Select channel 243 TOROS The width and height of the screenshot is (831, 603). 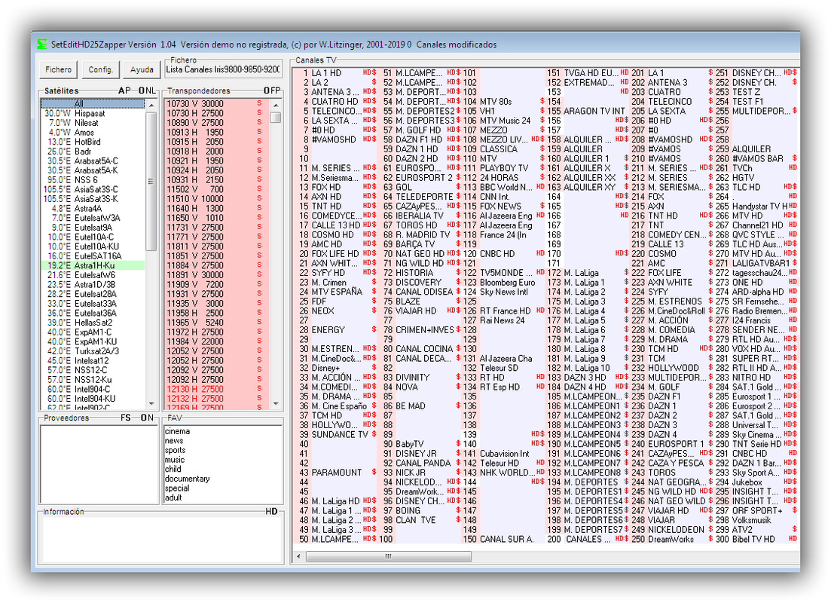[672, 473]
